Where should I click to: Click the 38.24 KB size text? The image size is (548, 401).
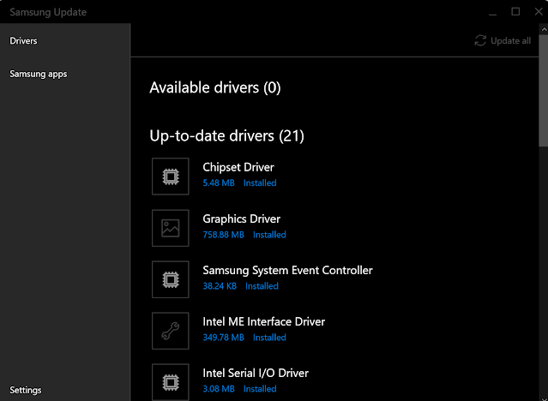coord(220,286)
